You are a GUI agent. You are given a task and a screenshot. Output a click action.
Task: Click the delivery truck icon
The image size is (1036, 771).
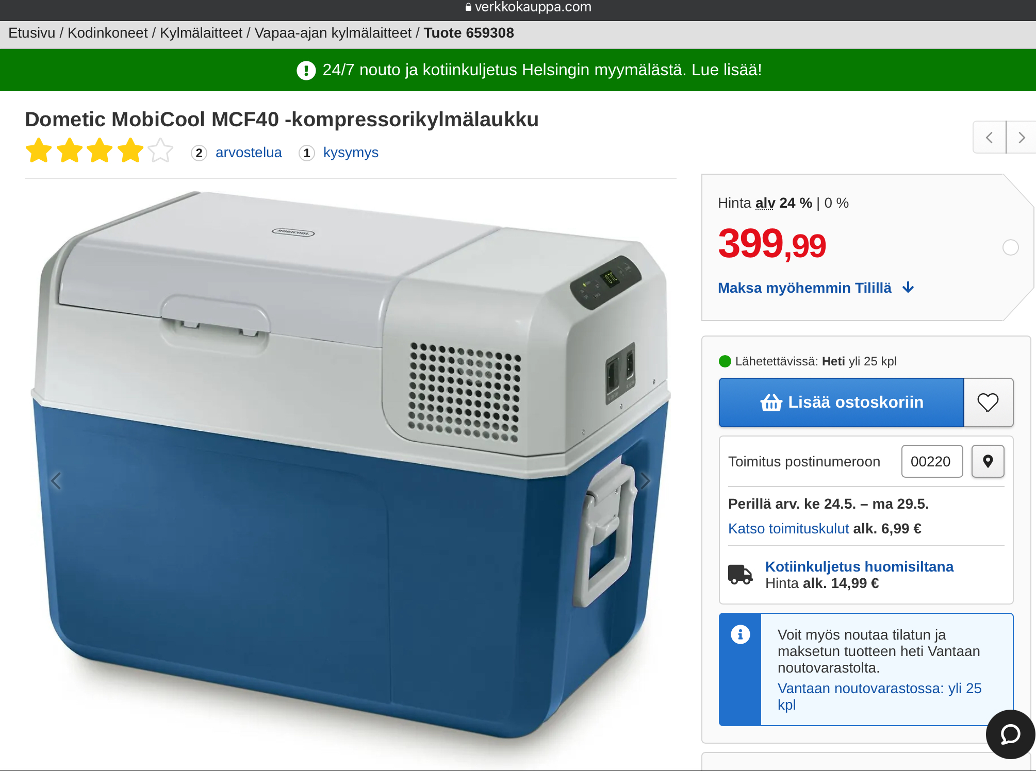740,574
